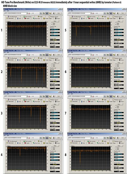Click the copy-text icon in window 8 toolbar
127x174 pixels.
coord(105,138)
